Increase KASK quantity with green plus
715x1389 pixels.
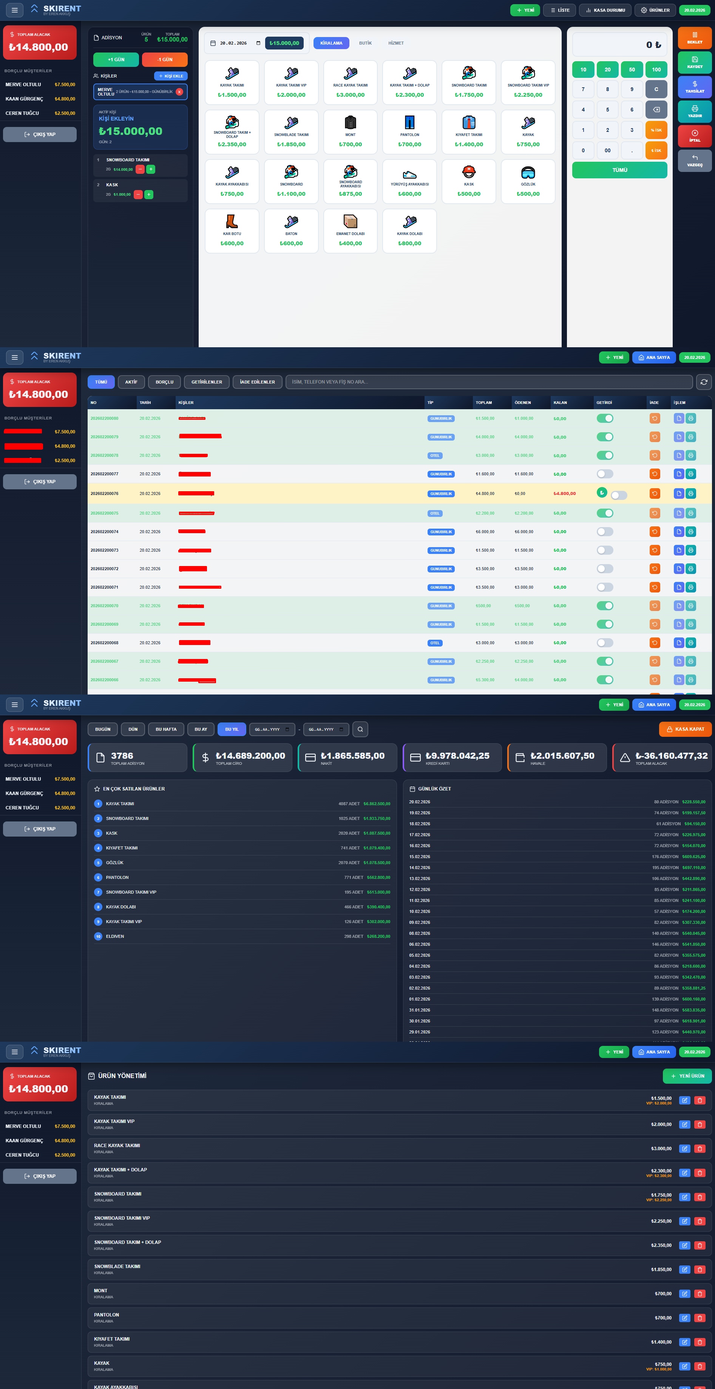tap(149, 194)
